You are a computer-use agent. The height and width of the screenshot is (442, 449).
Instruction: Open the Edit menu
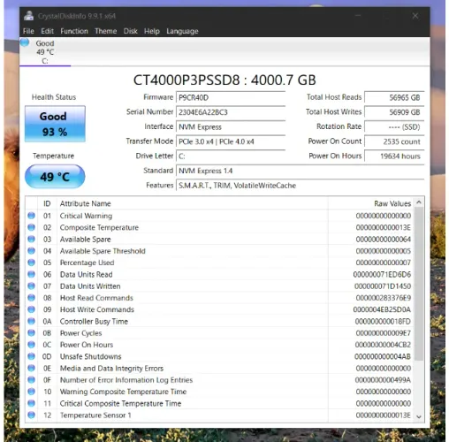[47, 31]
